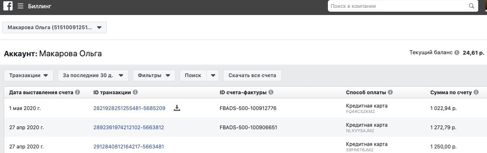The image size is (487, 153).
Task: Show info for Текущий баланс
Action: 456,53
